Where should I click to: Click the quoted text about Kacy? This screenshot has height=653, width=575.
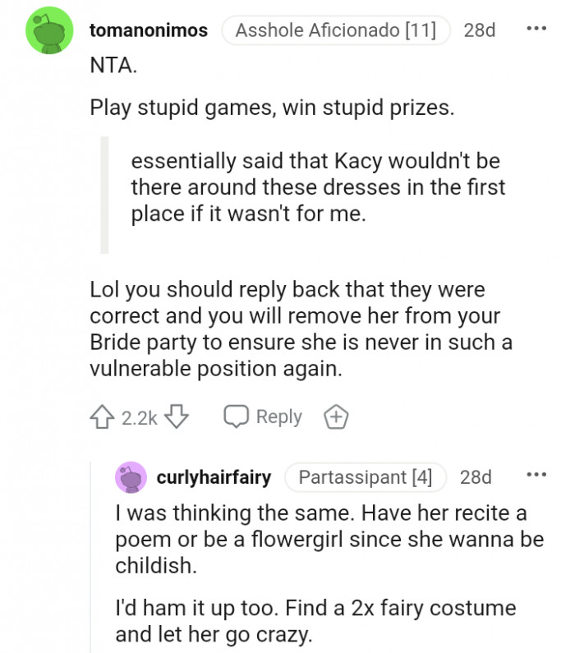[316, 186]
